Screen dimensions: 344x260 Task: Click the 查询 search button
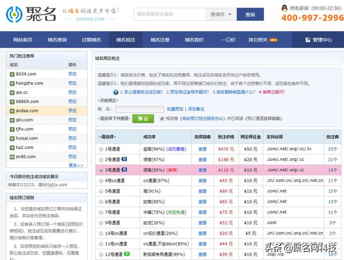coord(250,15)
